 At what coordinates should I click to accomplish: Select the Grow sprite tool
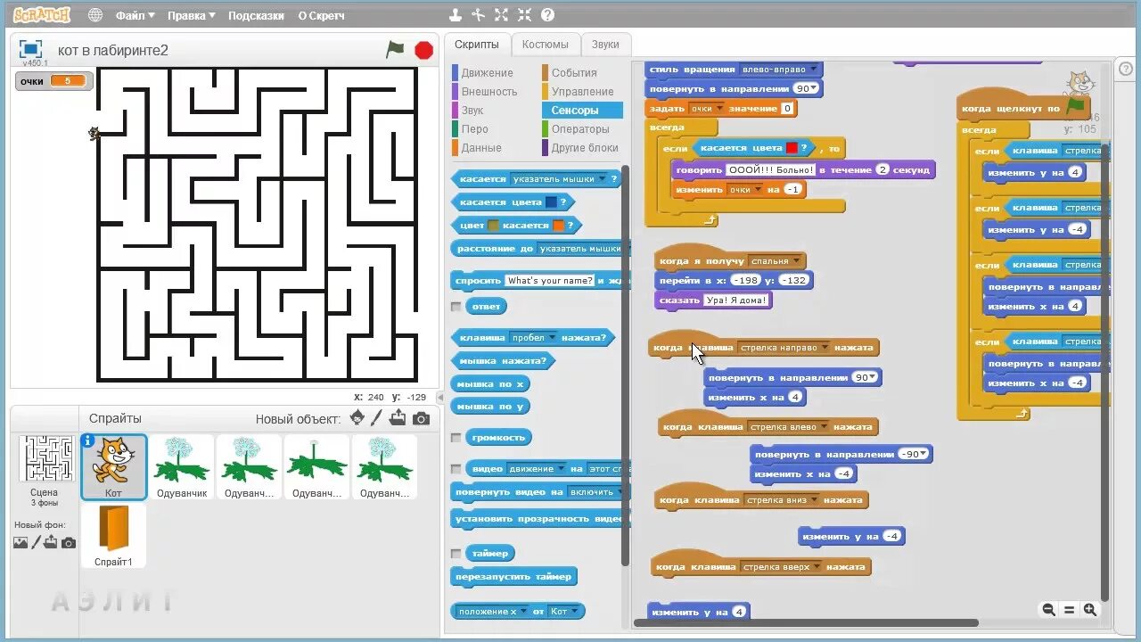click(x=502, y=15)
